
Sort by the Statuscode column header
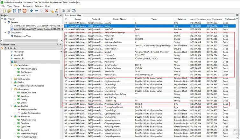(x=230, y=19)
